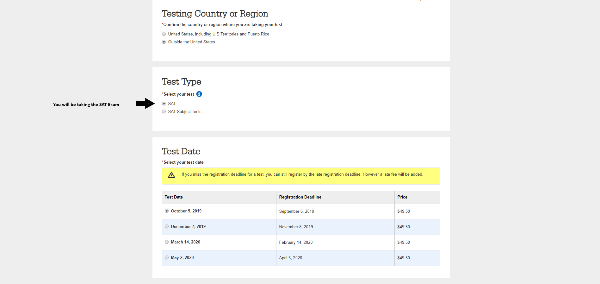Click the Test Date column header

pos(174,197)
